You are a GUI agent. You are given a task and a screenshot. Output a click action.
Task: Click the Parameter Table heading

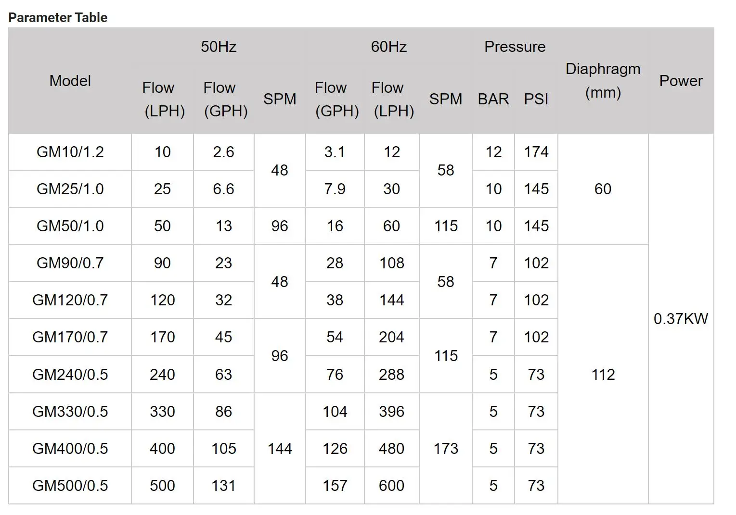(58, 18)
